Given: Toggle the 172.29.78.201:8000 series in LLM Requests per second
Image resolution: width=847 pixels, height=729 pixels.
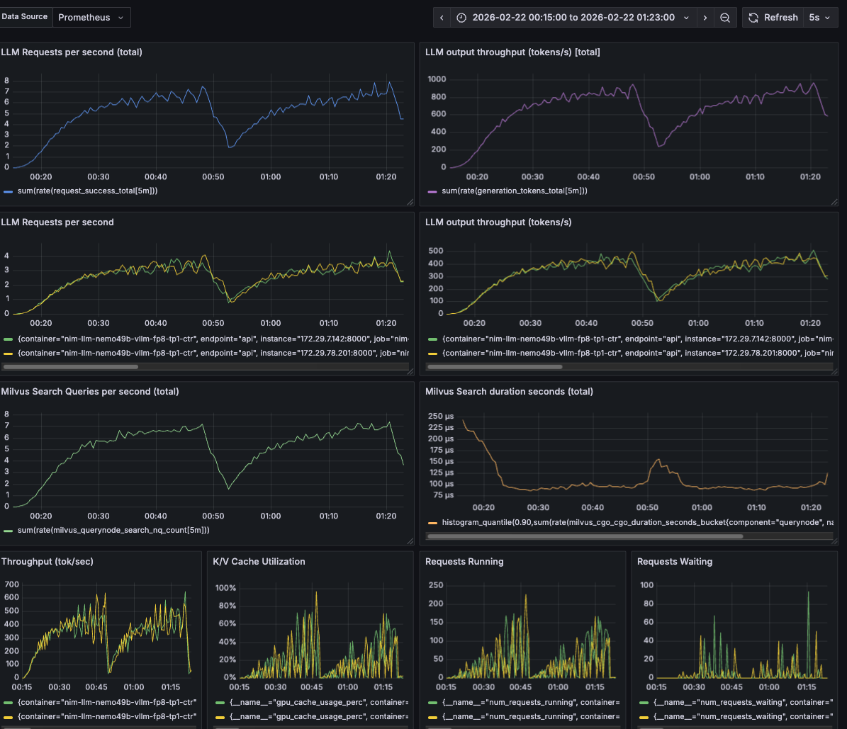Looking at the screenshot, I should [x=213, y=353].
